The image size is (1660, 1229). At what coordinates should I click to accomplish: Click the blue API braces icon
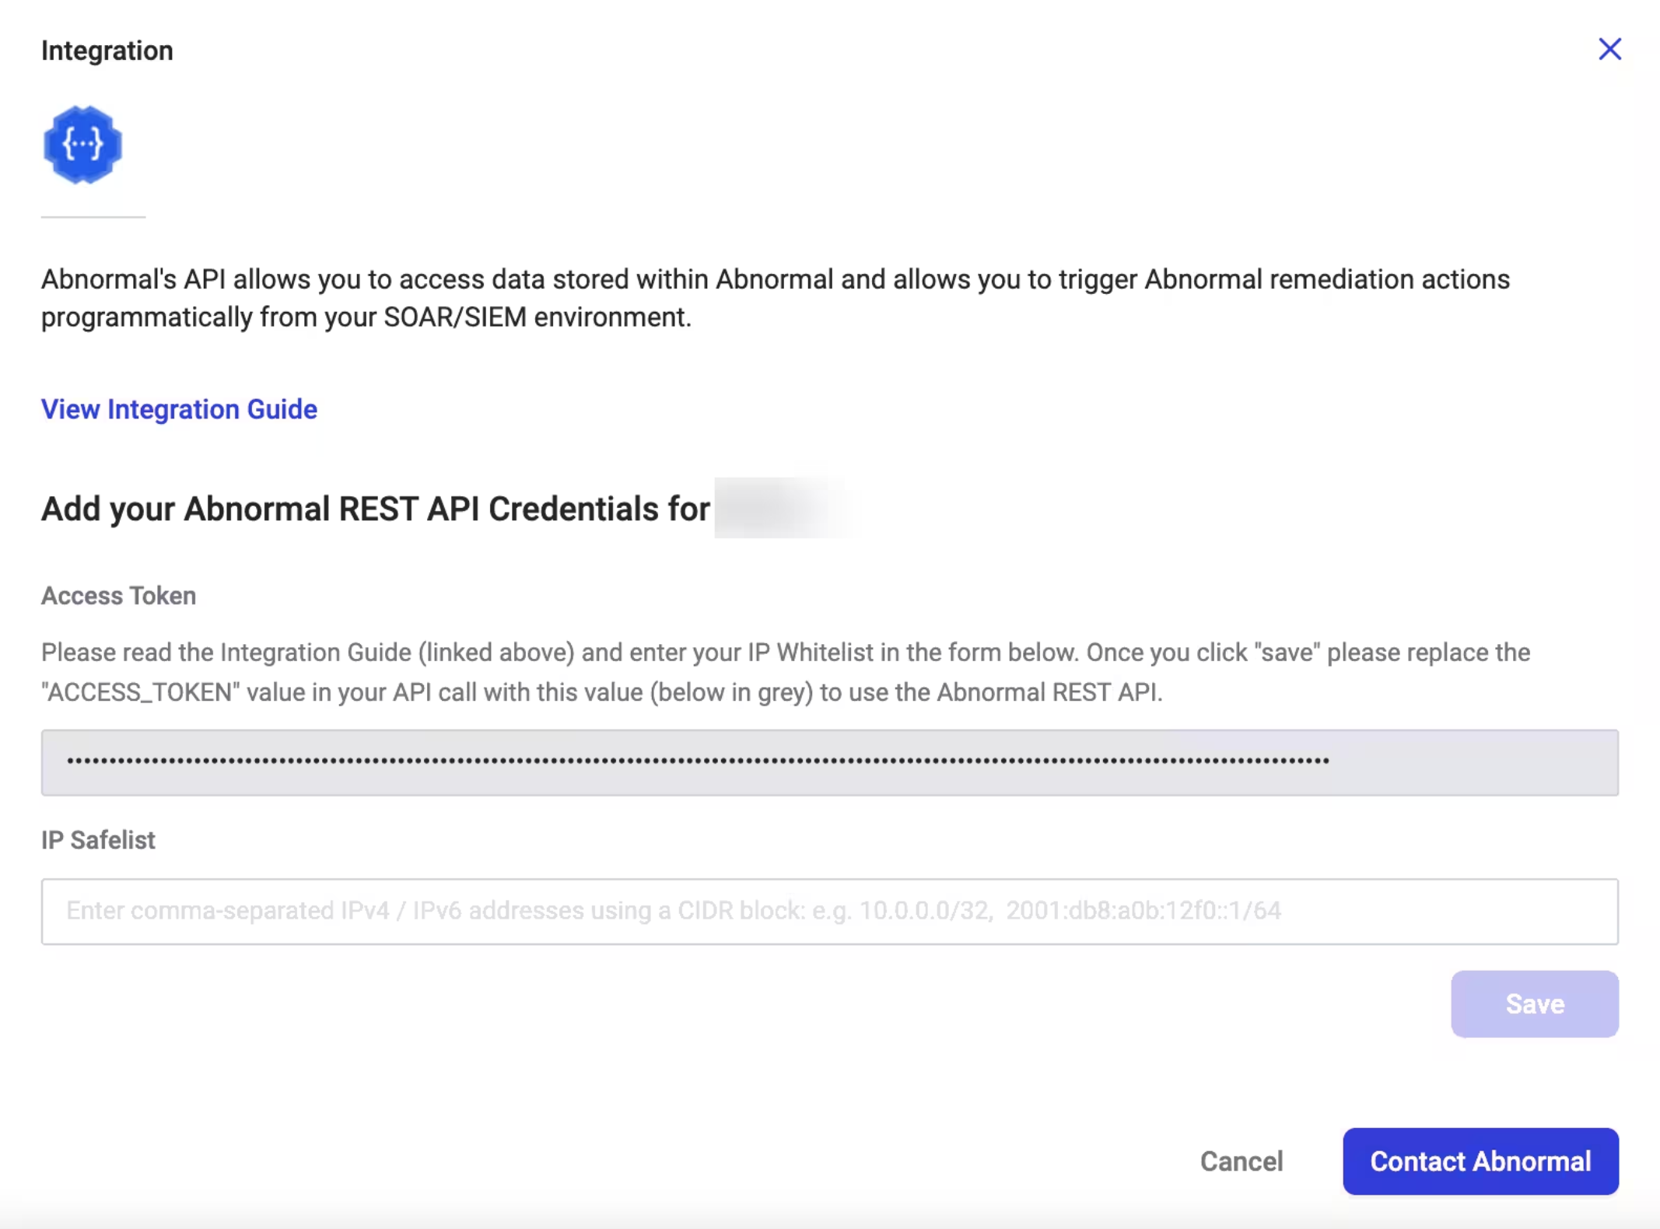pos(82,145)
